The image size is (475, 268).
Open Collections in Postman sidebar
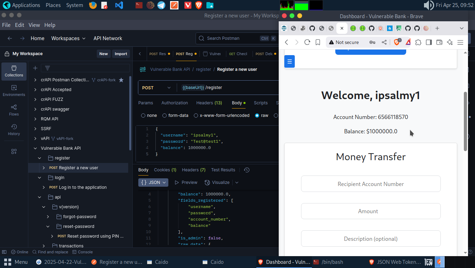14,71
